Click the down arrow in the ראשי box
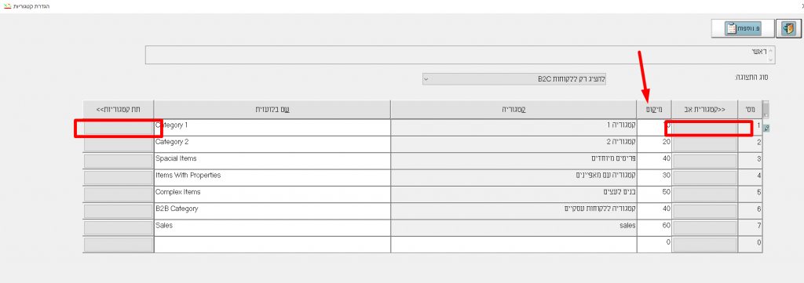The image size is (804, 283). pyautogui.click(x=770, y=60)
